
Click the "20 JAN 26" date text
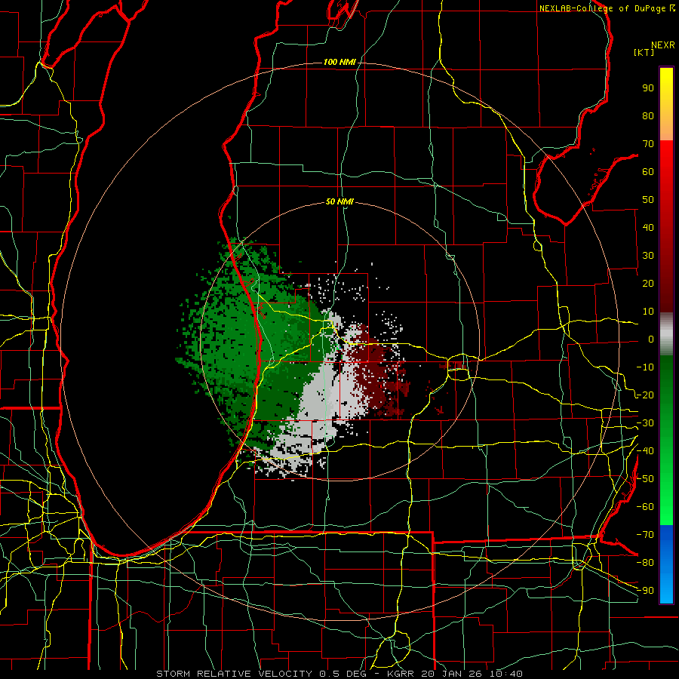(x=453, y=674)
